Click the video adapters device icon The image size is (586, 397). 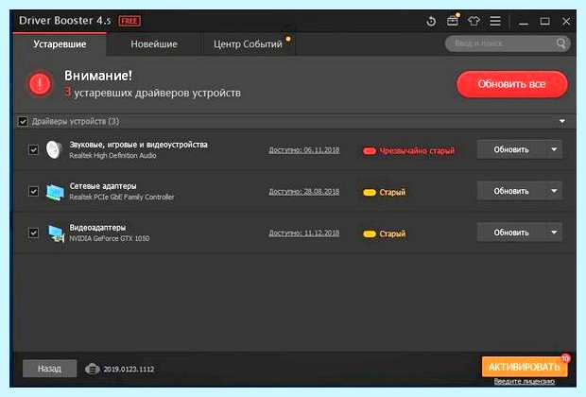[x=56, y=233]
